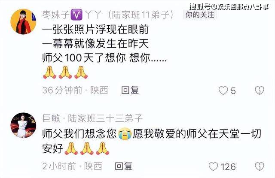Like 巨敏's comment with 126 likes
This screenshot has width=275, height=178.
[213, 166]
